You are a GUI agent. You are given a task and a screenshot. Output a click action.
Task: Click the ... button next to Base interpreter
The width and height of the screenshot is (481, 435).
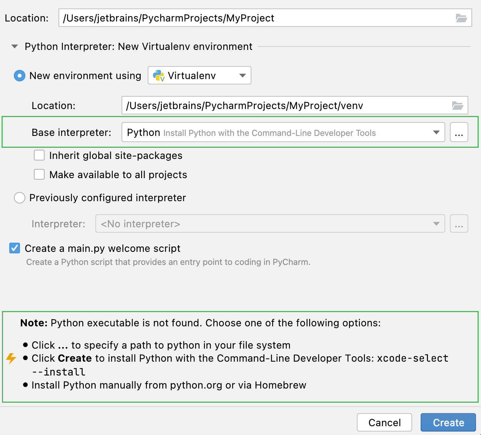(459, 132)
